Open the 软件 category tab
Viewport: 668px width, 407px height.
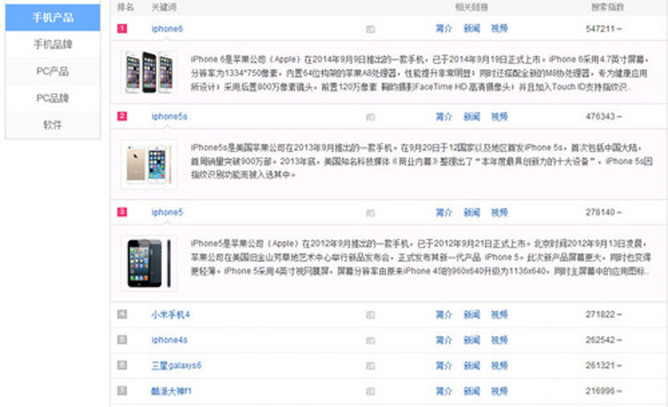[x=53, y=125]
